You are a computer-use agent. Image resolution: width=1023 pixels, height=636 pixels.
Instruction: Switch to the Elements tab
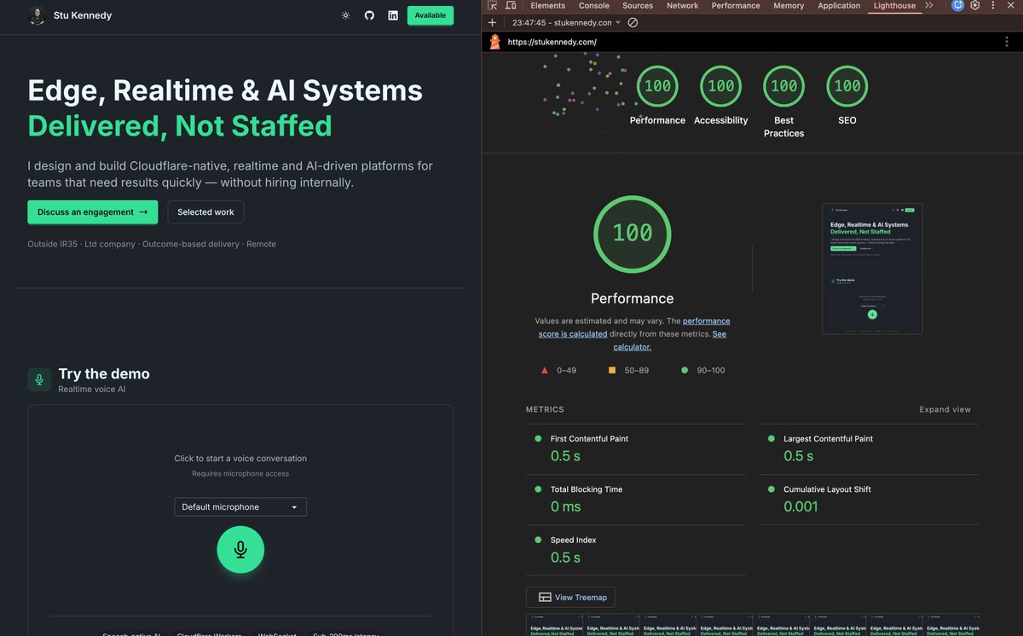click(x=547, y=5)
